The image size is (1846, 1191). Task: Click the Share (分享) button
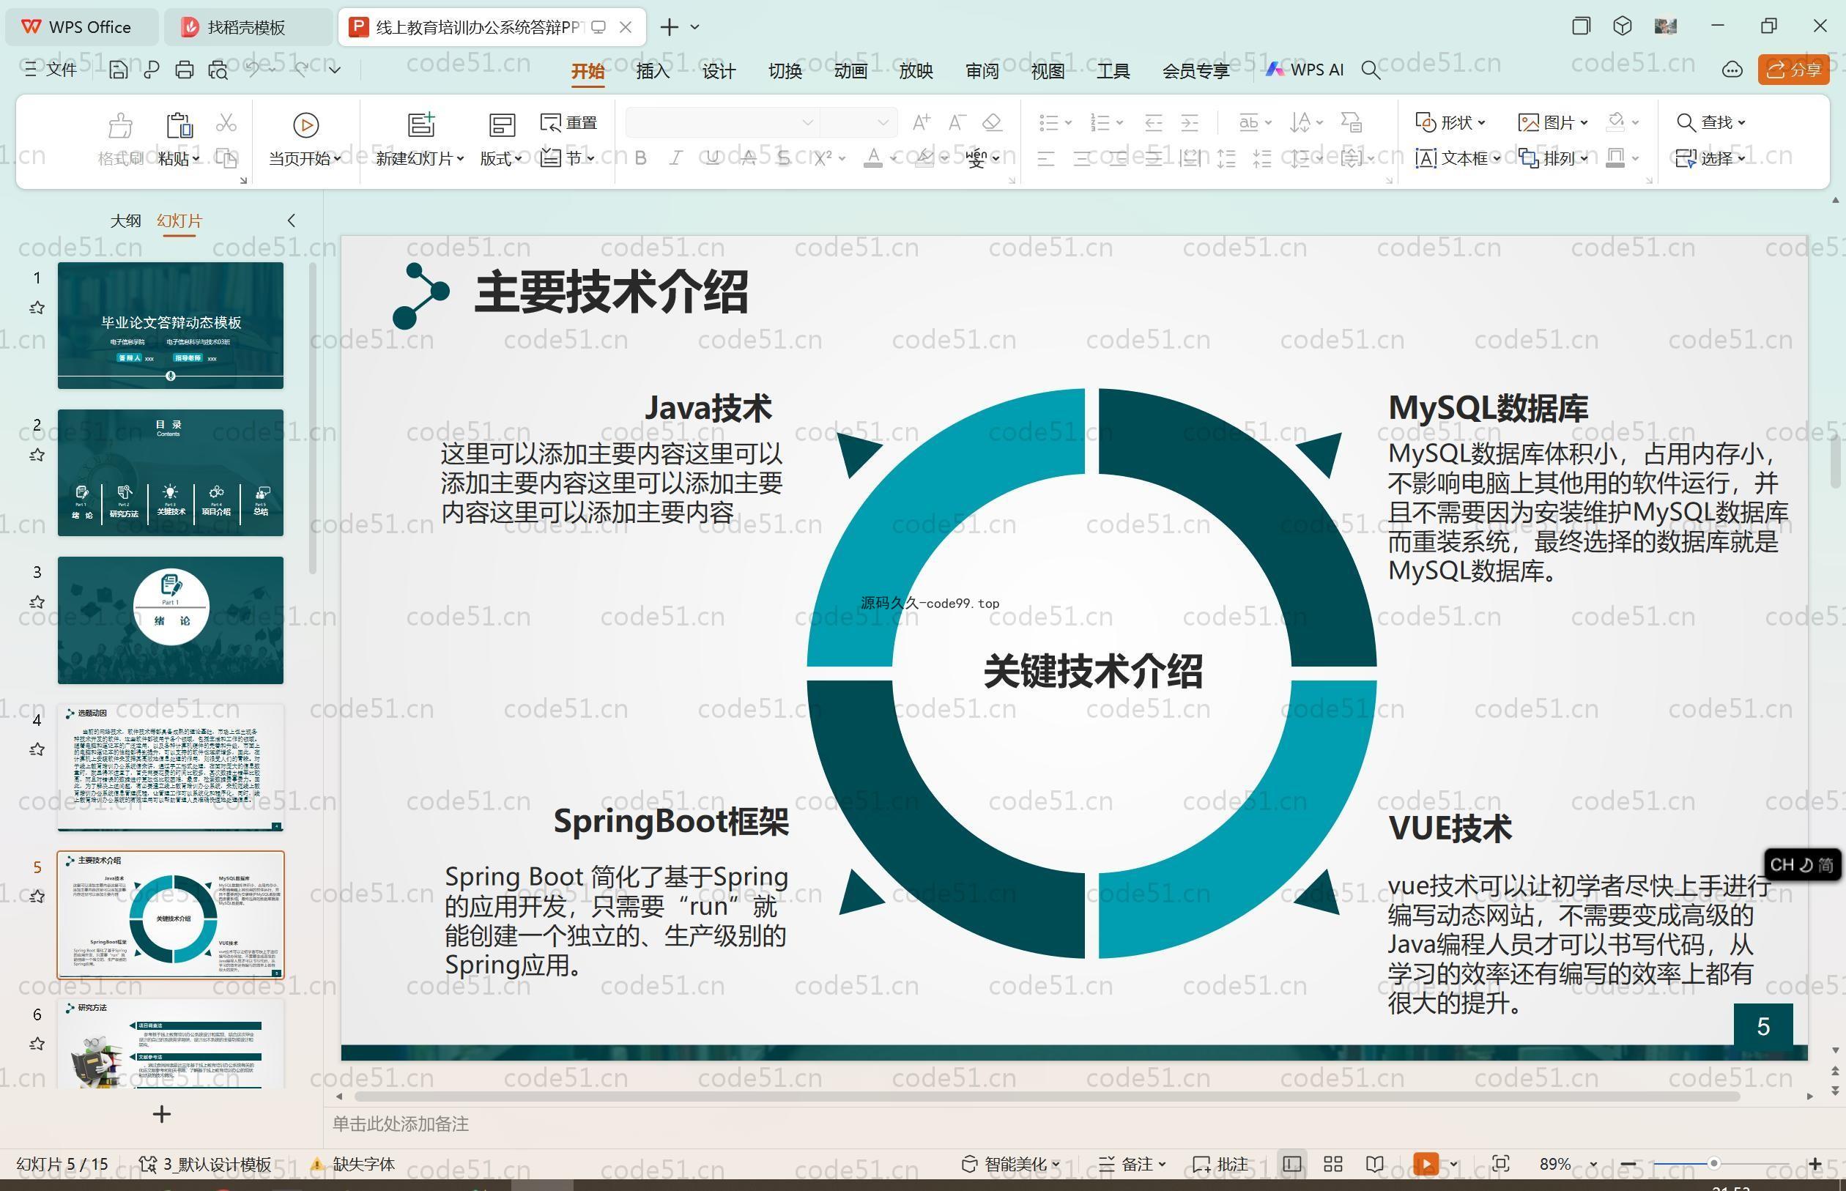pyautogui.click(x=1793, y=70)
